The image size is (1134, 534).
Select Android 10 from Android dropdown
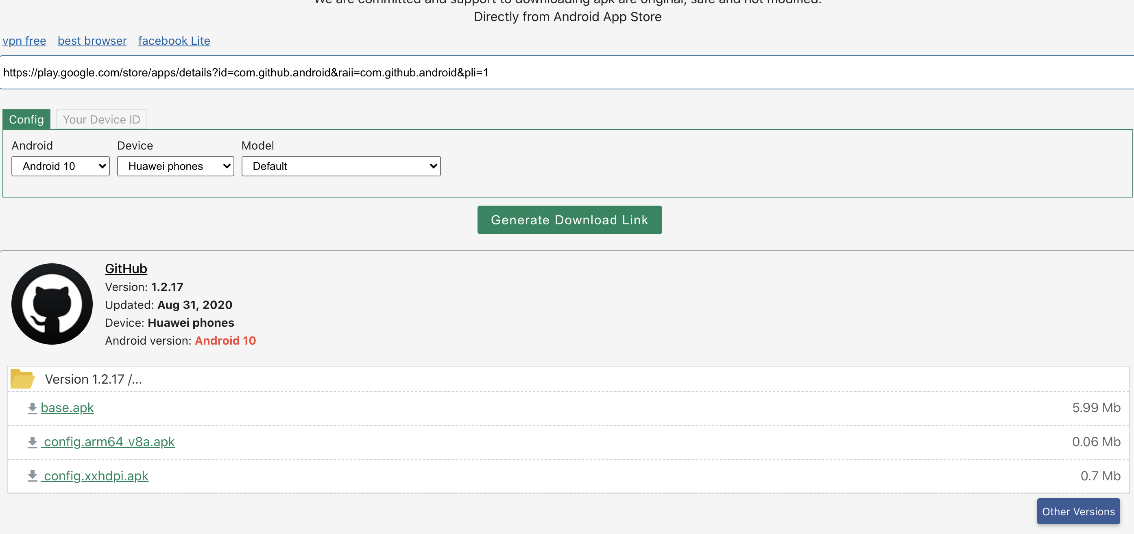[61, 165]
